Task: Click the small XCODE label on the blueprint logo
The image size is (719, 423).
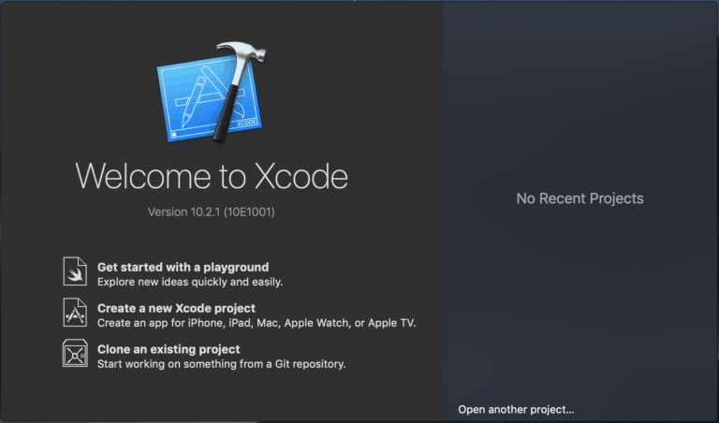Action: pos(246,122)
